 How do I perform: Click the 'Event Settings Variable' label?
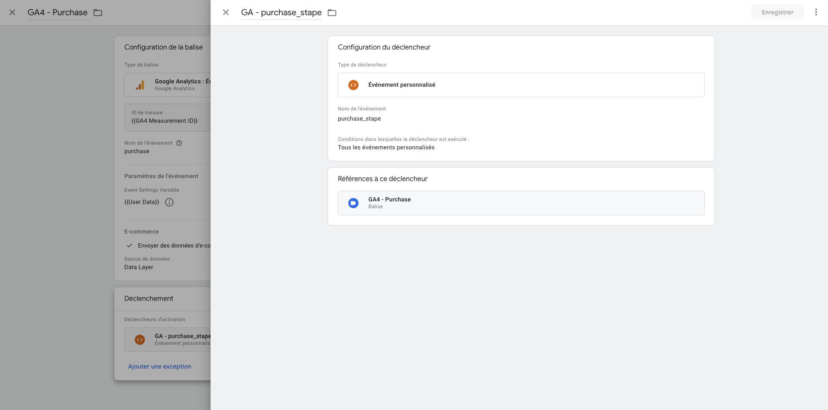[152, 190]
